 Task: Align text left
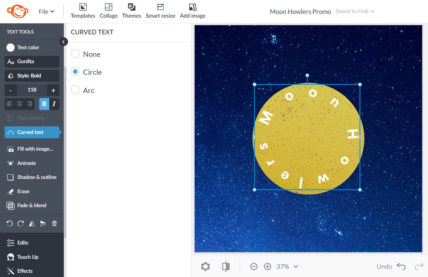9,104
